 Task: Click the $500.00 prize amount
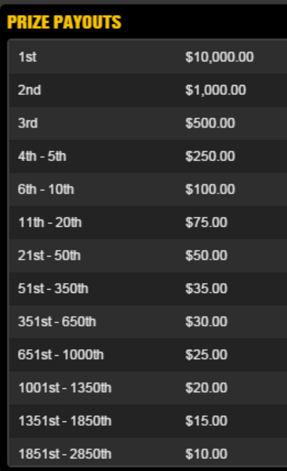[210, 123]
